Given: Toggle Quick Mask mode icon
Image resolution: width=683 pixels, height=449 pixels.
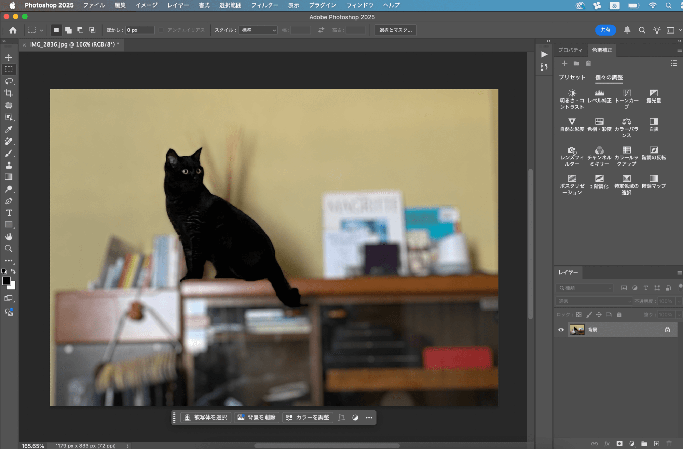Looking at the screenshot, I should [x=9, y=298].
